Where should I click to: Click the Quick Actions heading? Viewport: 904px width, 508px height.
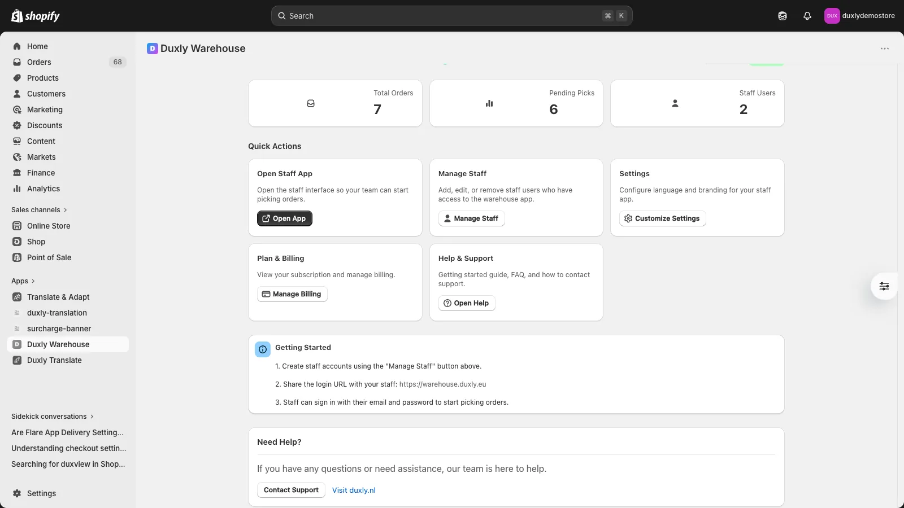(x=275, y=146)
